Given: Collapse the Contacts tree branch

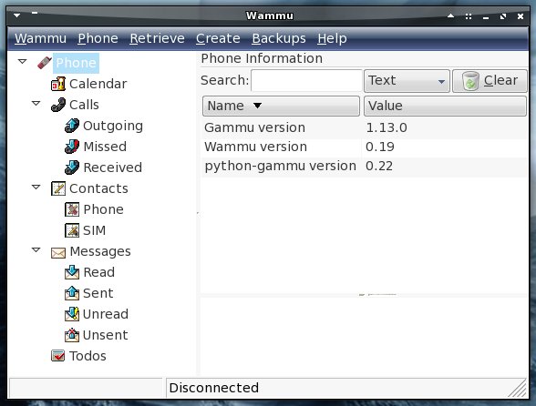Looking at the screenshot, I should [36, 187].
